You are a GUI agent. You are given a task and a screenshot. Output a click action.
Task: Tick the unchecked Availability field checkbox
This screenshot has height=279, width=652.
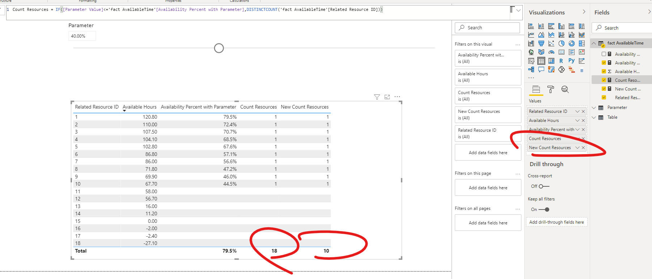point(604,54)
